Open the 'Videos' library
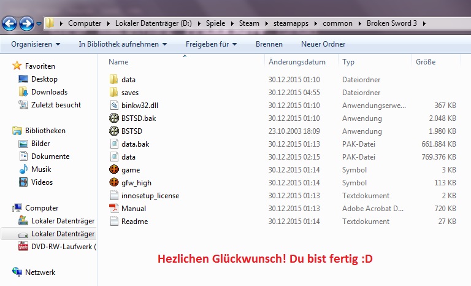This screenshot has width=471, height=286. tap(42, 182)
